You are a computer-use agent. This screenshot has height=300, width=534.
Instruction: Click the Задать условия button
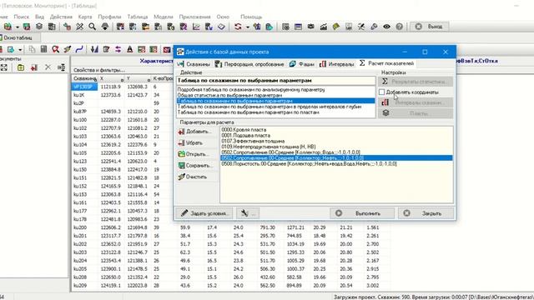click(204, 213)
